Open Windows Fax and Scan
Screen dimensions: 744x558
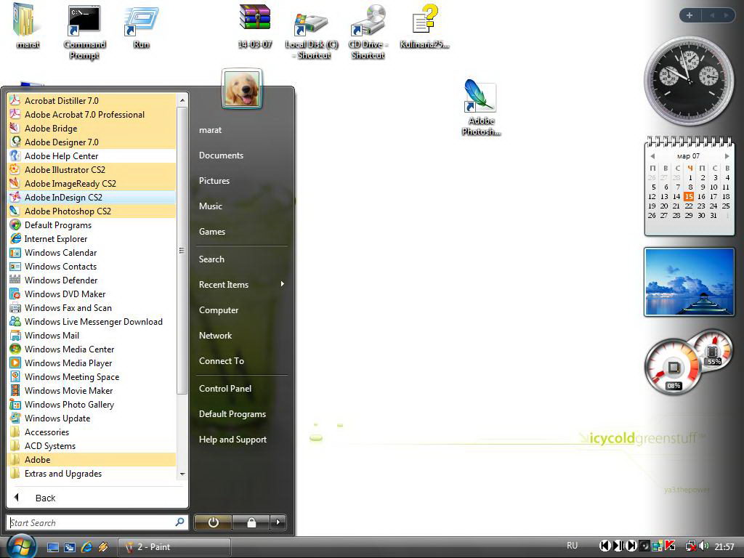pos(92,307)
